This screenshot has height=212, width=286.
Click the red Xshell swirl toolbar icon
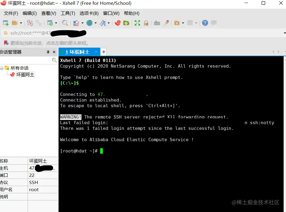click(118, 23)
